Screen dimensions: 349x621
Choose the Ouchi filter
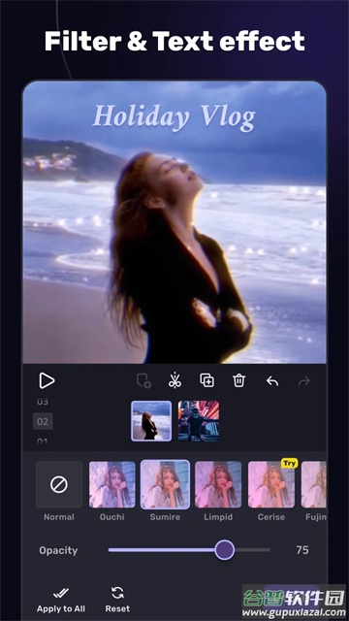pos(112,484)
